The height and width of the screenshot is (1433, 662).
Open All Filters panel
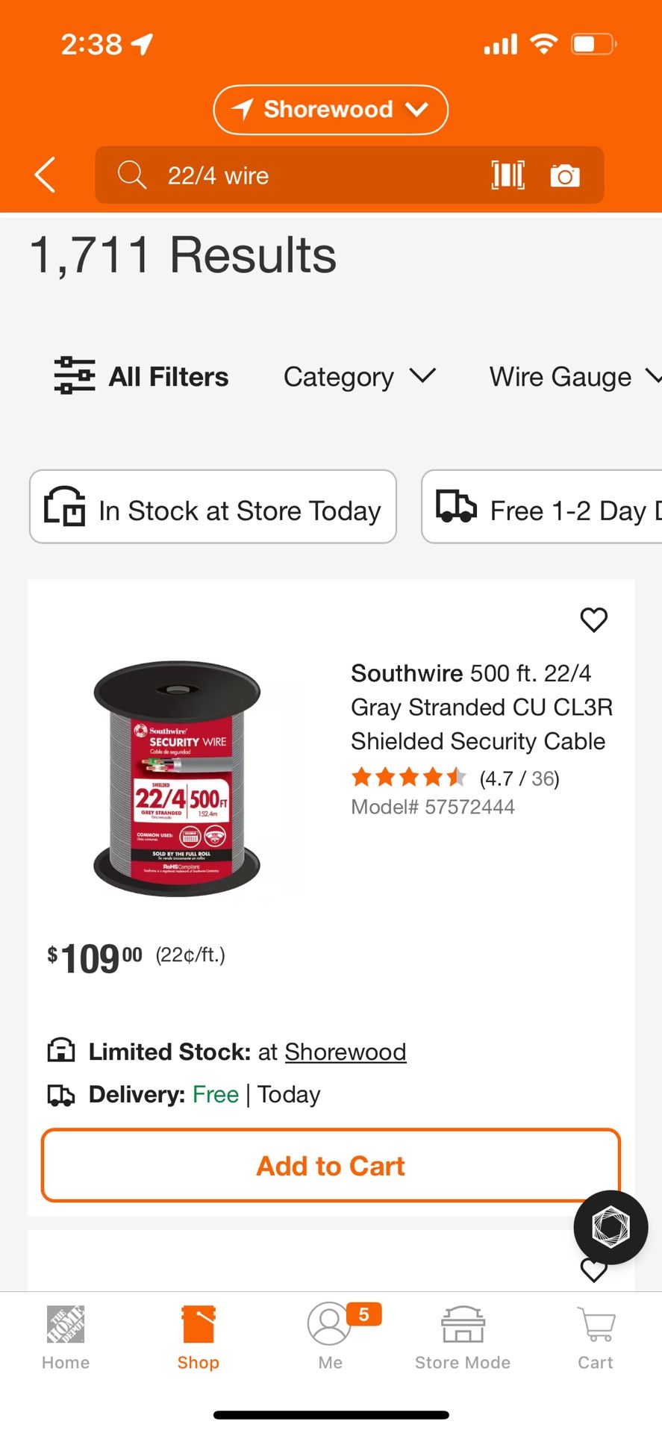coord(142,376)
